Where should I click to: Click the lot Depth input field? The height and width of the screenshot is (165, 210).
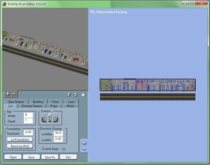(28, 121)
